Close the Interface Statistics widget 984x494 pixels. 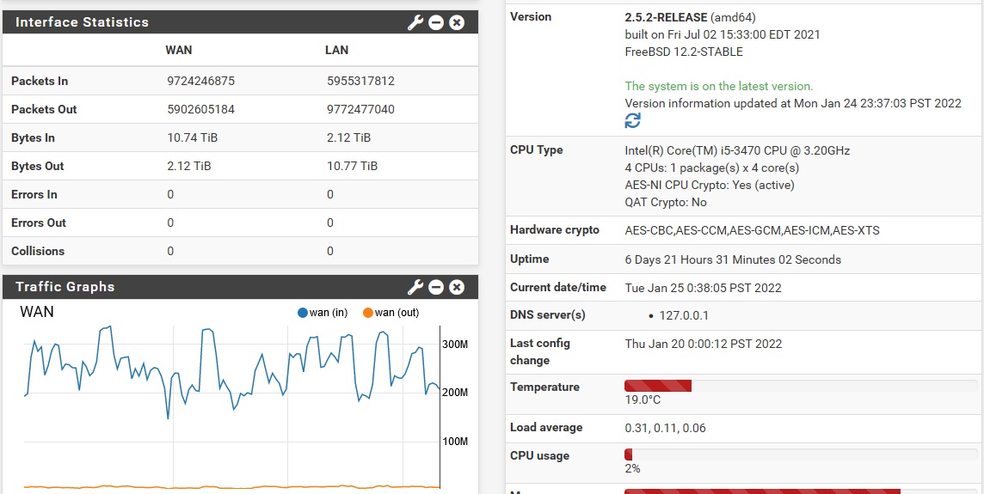(x=457, y=22)
